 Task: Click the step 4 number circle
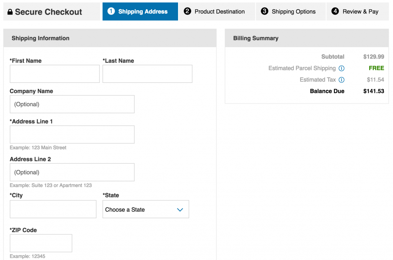(335, 12)
